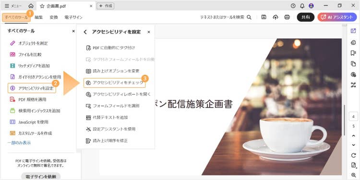The image size is (360, 180).
Task: Choose 設定アシスタントを使用
Action: click(x=111, y=129)
